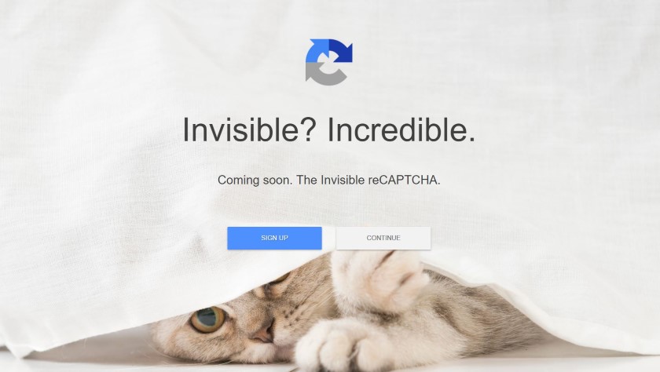Click the dark blue arrow of the logo
660x372 pixels.
pyautogui.click(x=341, y=51)
